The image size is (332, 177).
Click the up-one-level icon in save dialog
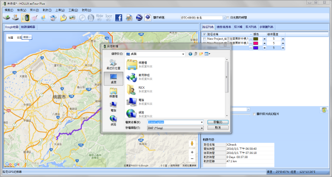(x=196, y=54)
